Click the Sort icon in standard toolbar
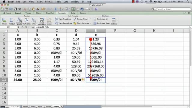Screen dimensions: 192x108 pos(61,9)
